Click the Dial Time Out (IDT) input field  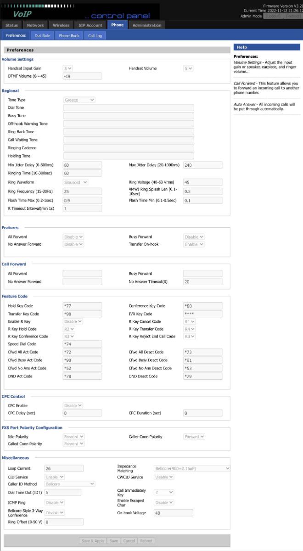62,492
